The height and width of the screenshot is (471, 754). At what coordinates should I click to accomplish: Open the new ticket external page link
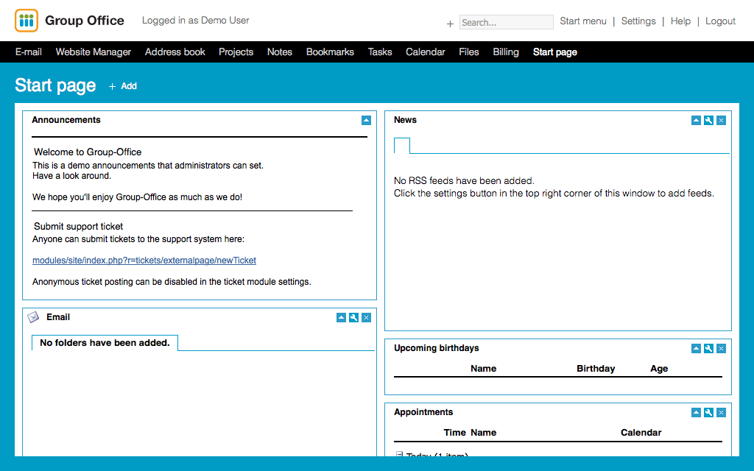click(x=144, y=261)
